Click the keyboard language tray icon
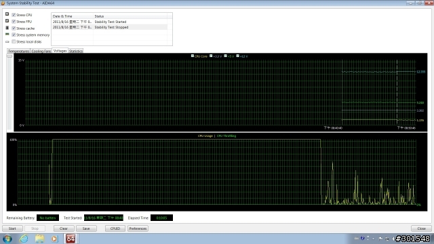 point(357,239)
